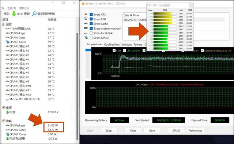234x144 pixels.
Task: Toggle Micron MTFDKCD512TFK graph checkbox
Action: point(202,50)
